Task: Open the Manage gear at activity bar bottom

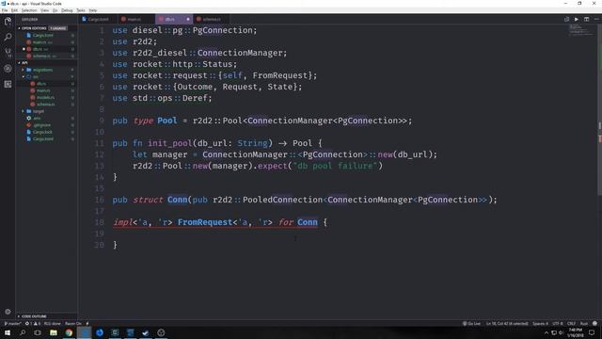Action: (x=8, y=312)
